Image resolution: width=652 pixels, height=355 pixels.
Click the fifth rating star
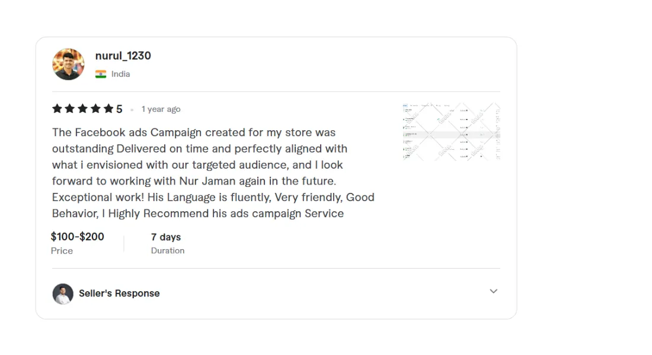(108, 108)
